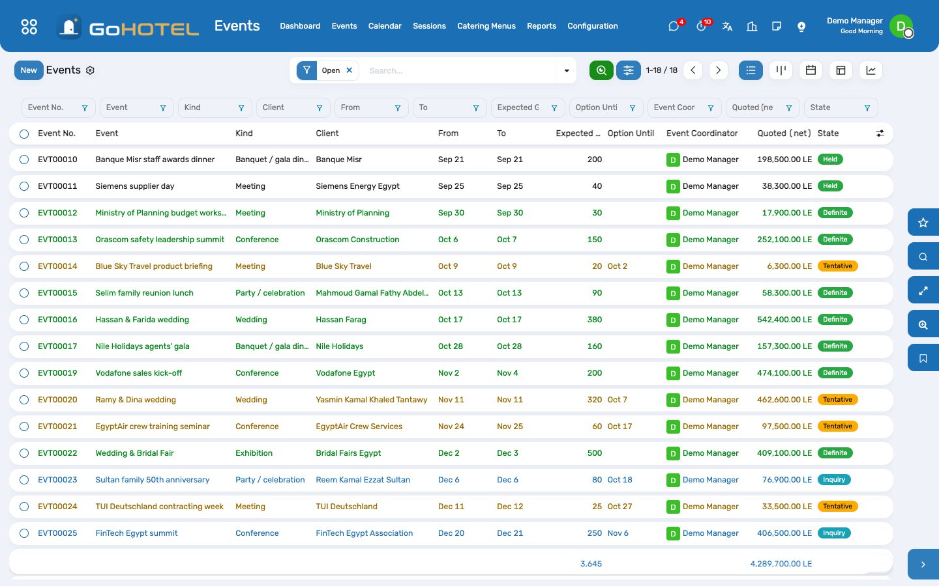
Task: Expand the search options dropdown arrow
Action: [567, 70]
